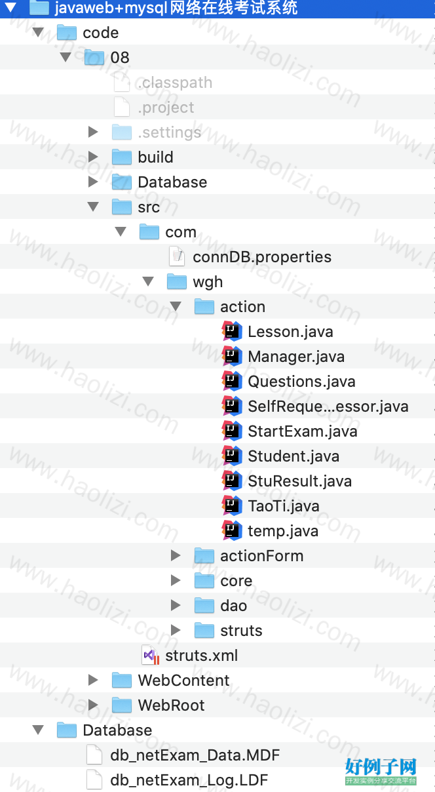Click the temp.java file icon
Viewport: 435px width, 792px height.
tap(232, 530)
